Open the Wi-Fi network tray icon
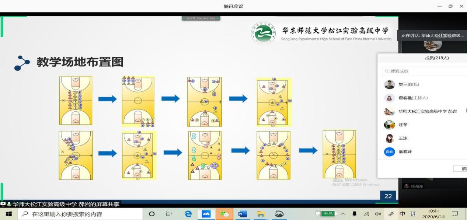The height and width of the screenshot is (220, 467). click(366, 214)
